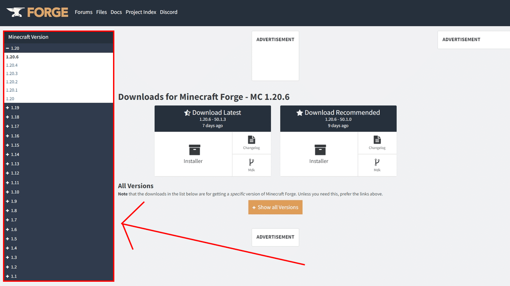Screen dimensions: 510x286
Task: Click the Forge anvil logo
Action: coord(37,12)
